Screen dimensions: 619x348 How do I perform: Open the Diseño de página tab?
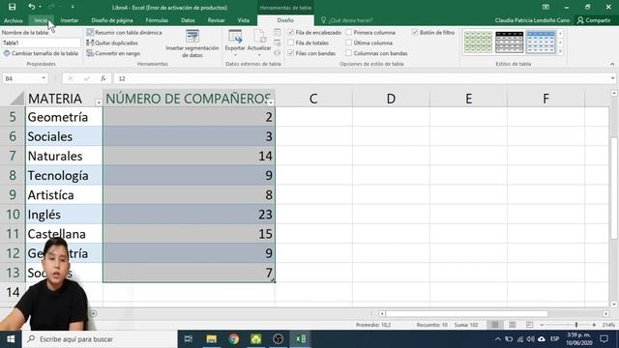pos(112,20)
